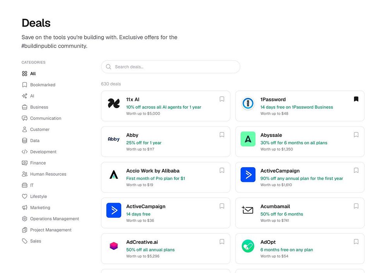Bookmark the 11x AI deal
387x273 pixels.
tap(222, 99)
